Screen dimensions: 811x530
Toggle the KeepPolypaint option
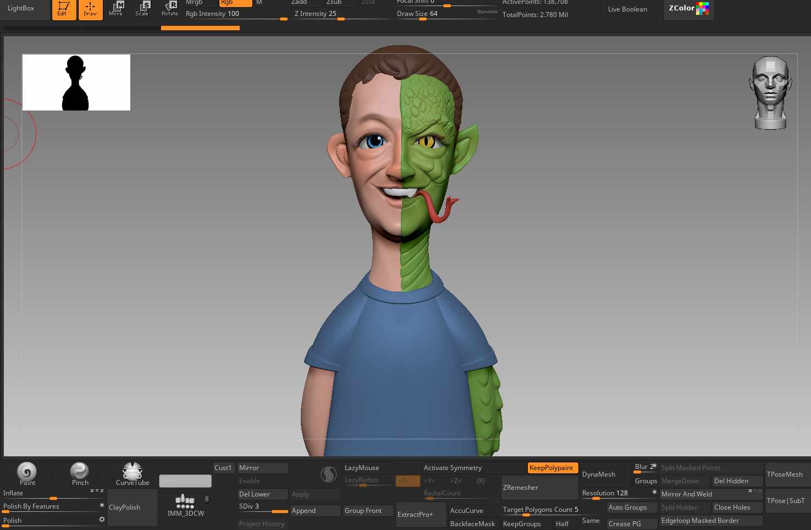pos(551,468)
